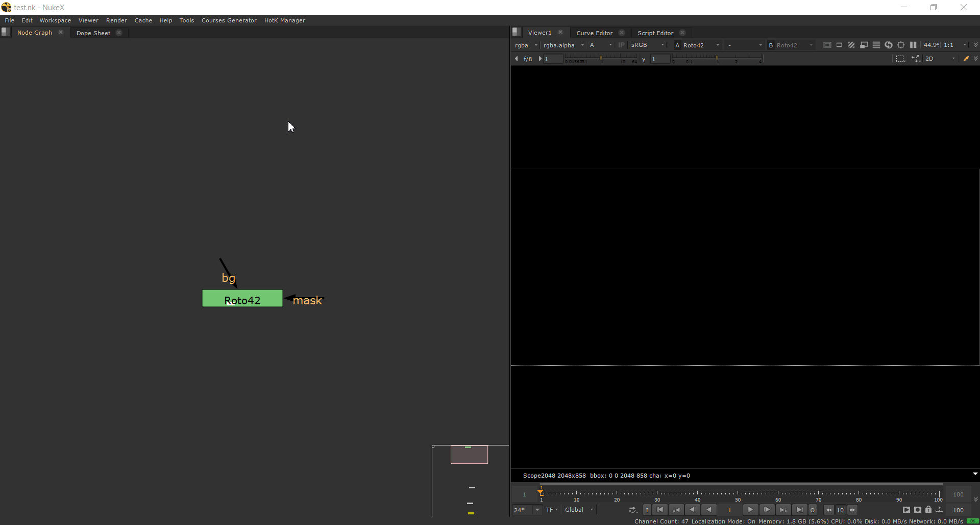980x525 pixels.
Task: Open the Courses Generator menu
Action: (x=229, y=20)
